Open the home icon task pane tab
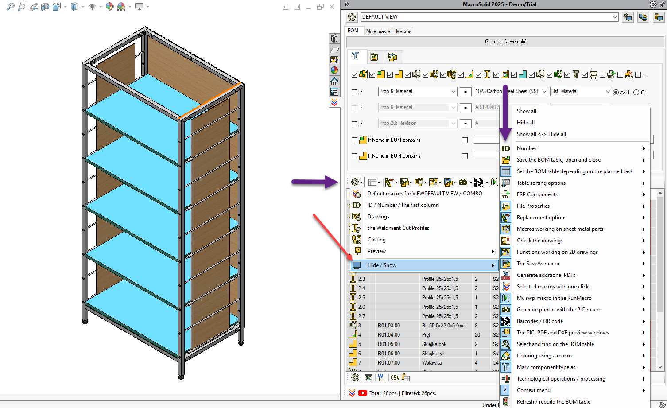Viewport: 667px width, 408px height. click(x=334, y=81)
